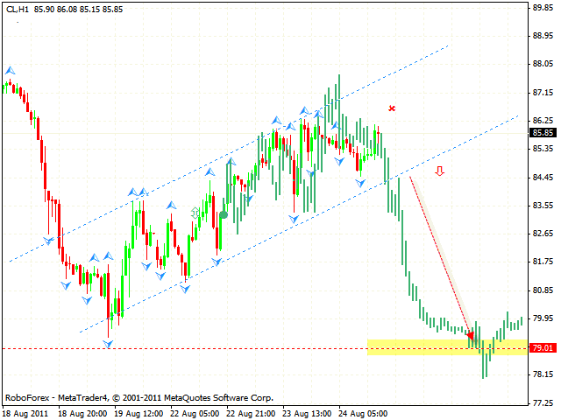Click the 89.85 value on price axis
Viewport: 561px width, 420px height.
point(541,7)
